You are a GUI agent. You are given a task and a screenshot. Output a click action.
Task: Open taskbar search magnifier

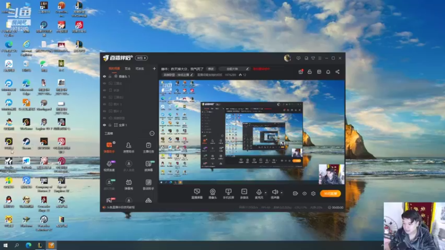click(17, 245)
